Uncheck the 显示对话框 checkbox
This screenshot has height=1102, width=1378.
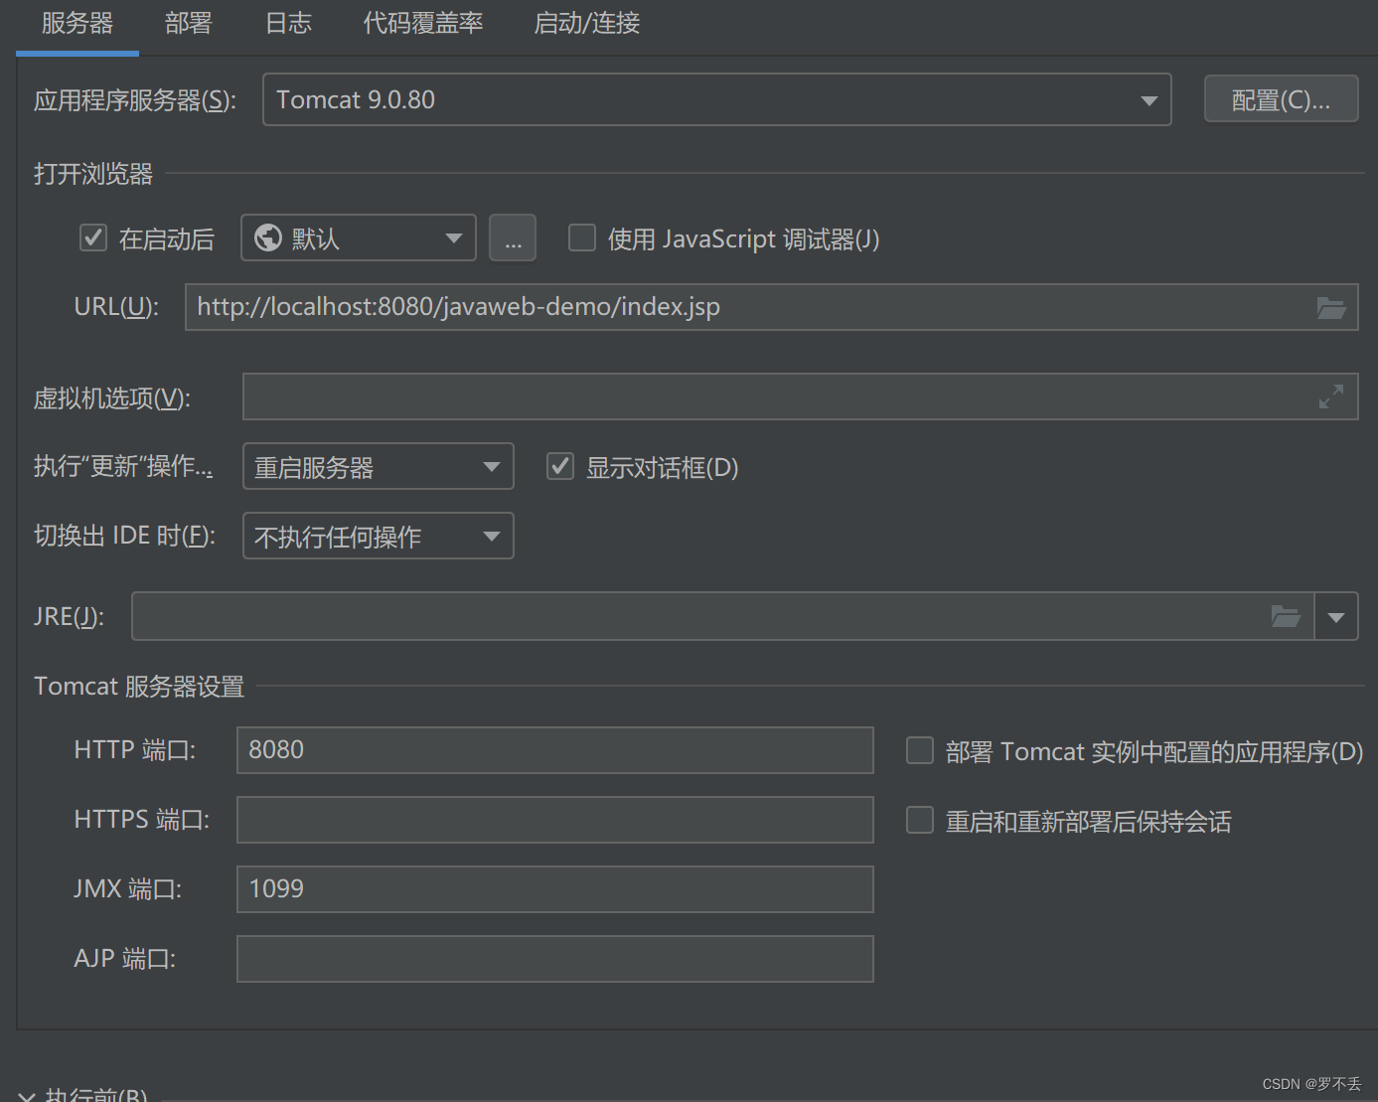coord(560,467)
